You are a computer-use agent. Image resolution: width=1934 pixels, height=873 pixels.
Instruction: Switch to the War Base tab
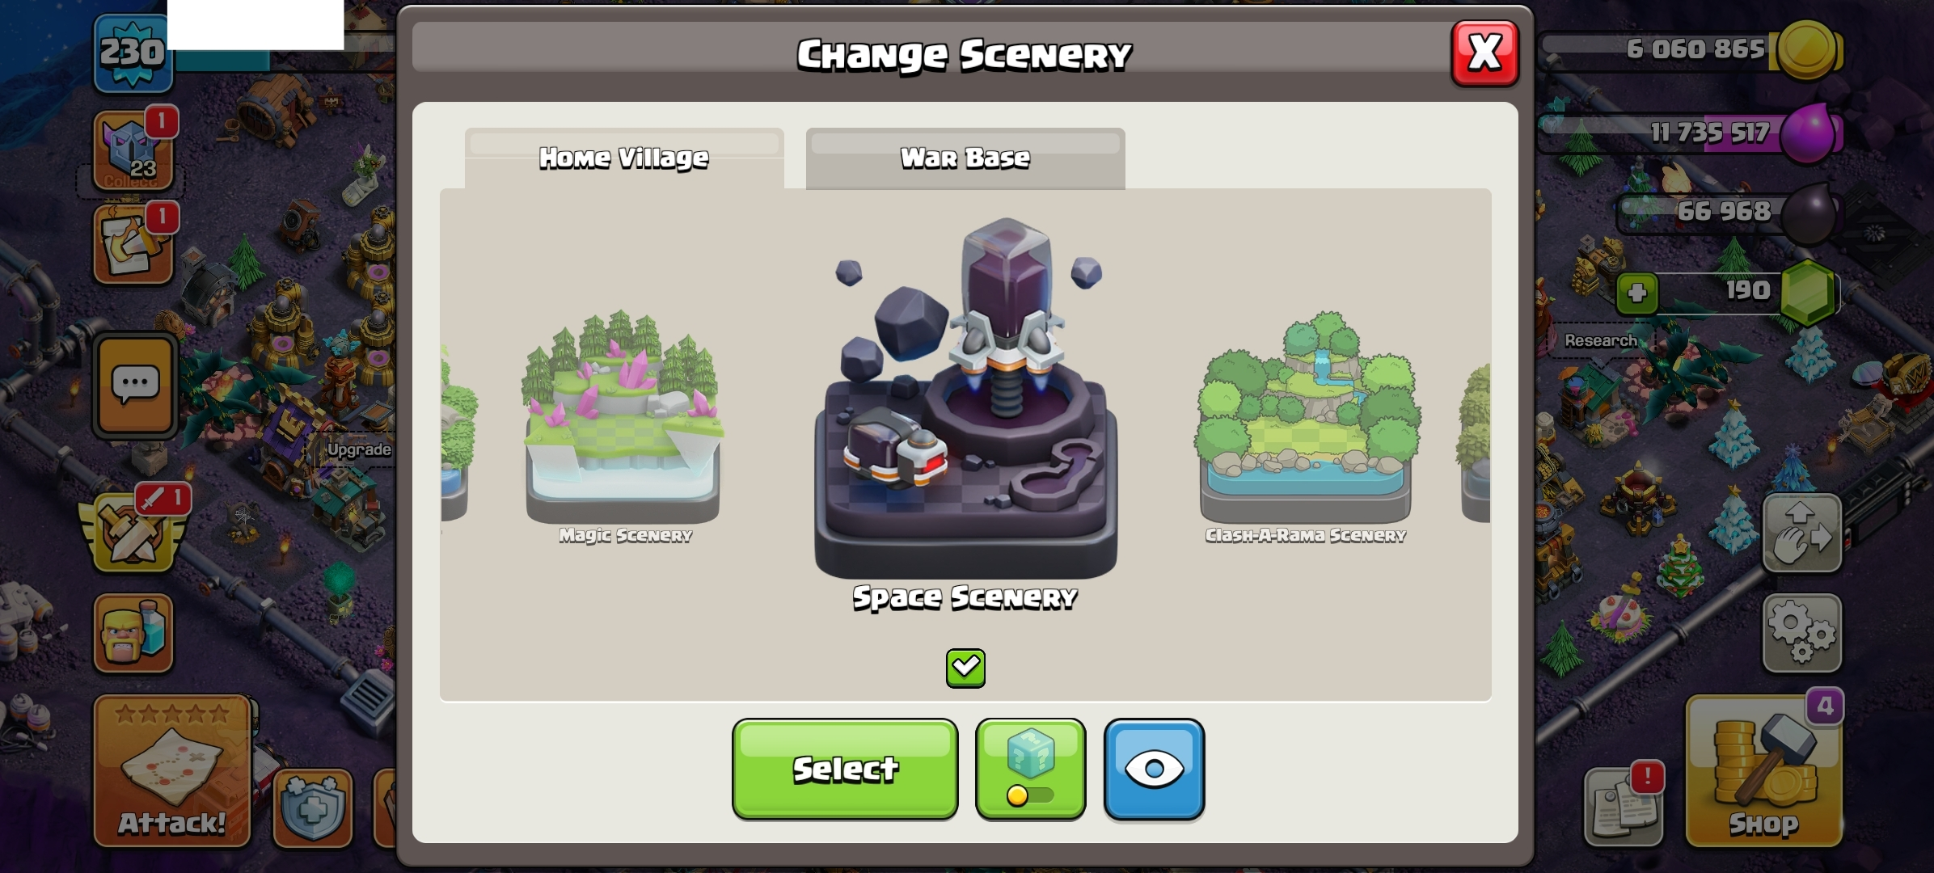click(965, 158)
